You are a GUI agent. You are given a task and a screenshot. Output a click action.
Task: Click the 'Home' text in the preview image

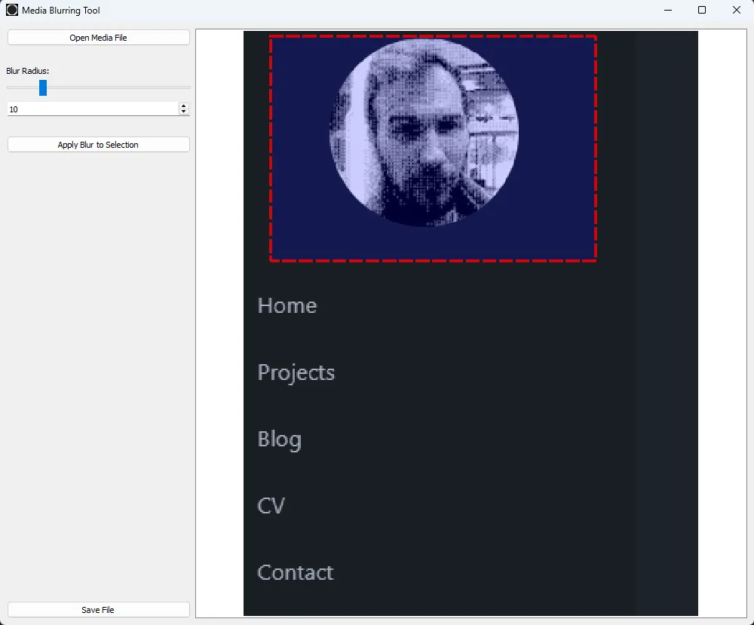pyautogui.click(x=287, y=306)
